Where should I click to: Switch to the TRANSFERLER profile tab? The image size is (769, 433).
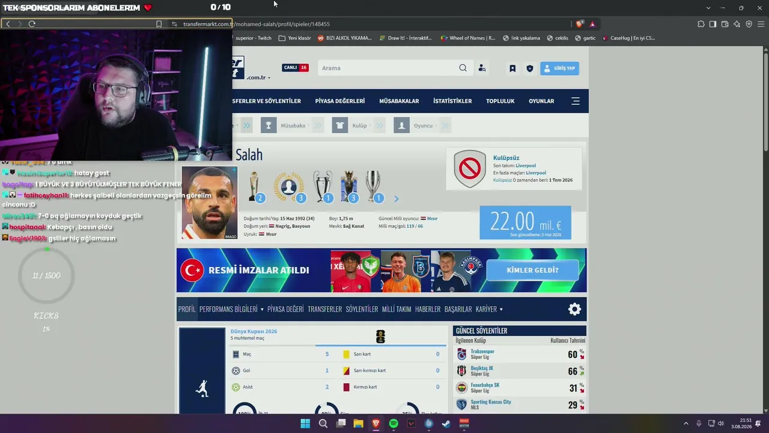coord(325,309)
